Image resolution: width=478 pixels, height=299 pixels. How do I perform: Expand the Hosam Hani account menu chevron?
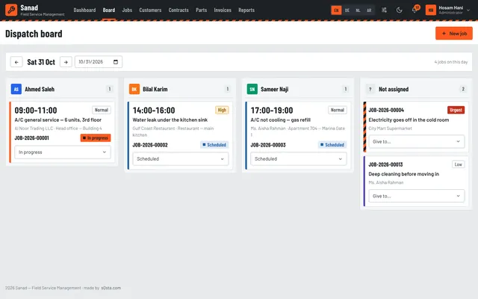pyautogui.click(x=468, y=10)
